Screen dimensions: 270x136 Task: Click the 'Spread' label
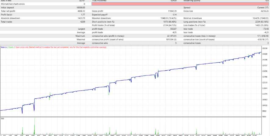coord(187,8)
